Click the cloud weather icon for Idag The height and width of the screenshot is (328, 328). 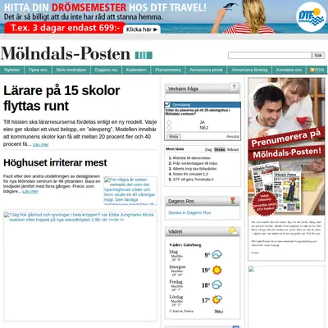(x=216, y=255)
